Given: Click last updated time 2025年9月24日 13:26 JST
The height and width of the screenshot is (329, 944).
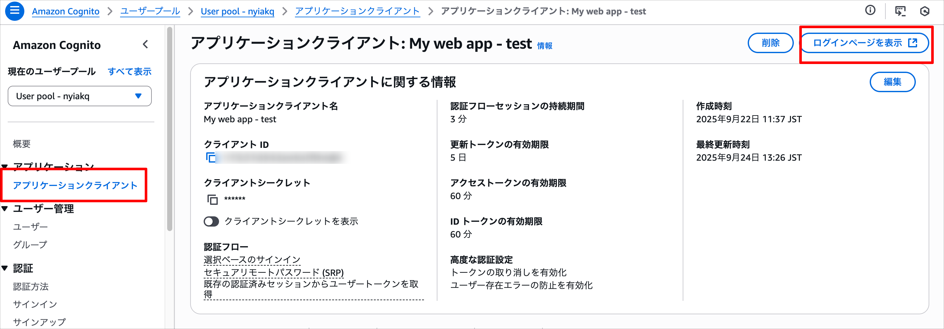Looking at the screenshot, I should point(749,157).
